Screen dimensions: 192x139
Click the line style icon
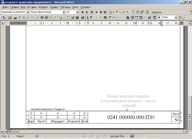[x=42, y=18]
